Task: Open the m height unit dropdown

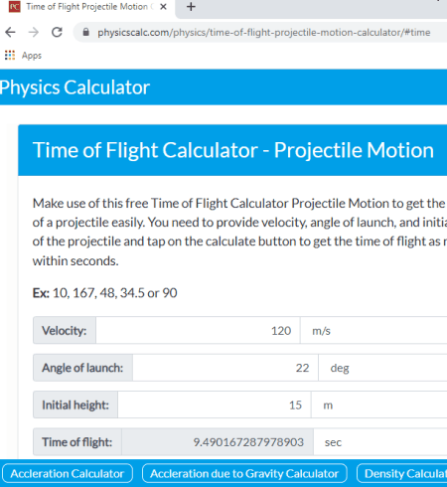Action: coord(378,405)
